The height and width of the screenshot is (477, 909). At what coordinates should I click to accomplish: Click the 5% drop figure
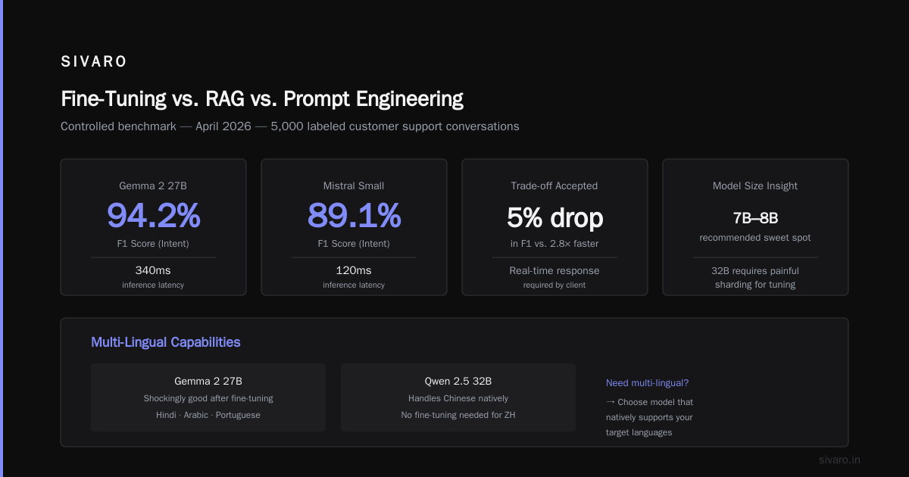554,218
